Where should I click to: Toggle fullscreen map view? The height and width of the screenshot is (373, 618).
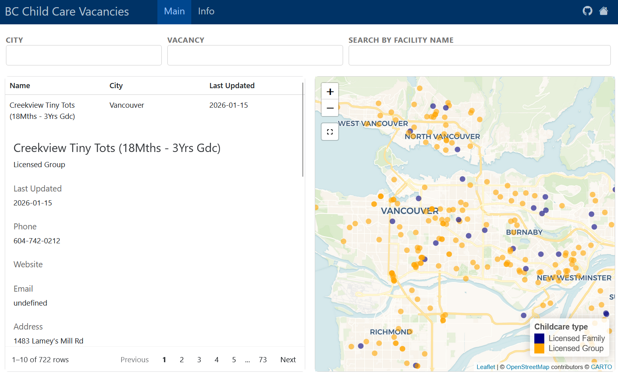[x=330, y=132]
